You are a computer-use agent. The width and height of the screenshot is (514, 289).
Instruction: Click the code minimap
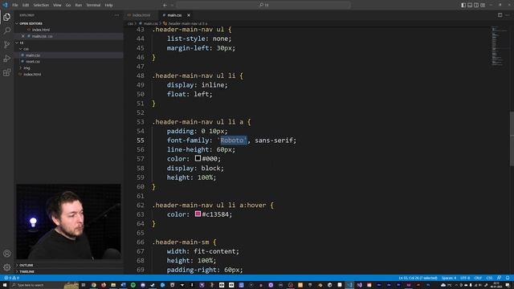click(500, 46)
